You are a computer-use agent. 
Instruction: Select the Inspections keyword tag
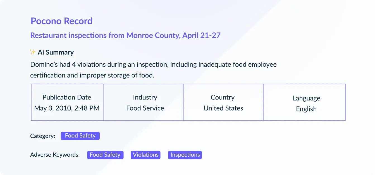coord(185,155)
